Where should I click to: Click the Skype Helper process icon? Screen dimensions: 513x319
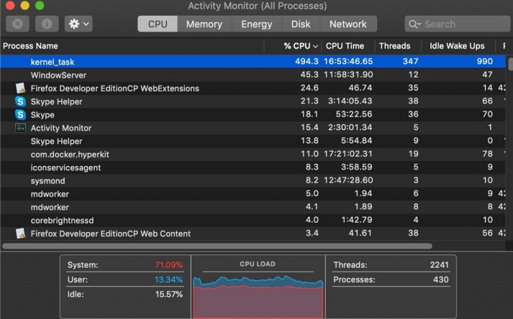point(21,101)
